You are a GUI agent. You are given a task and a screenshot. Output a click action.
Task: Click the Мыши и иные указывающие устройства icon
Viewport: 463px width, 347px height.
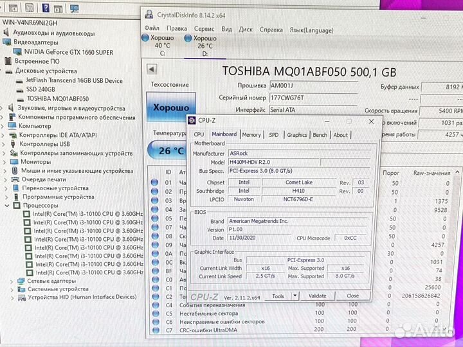point(14,170)
